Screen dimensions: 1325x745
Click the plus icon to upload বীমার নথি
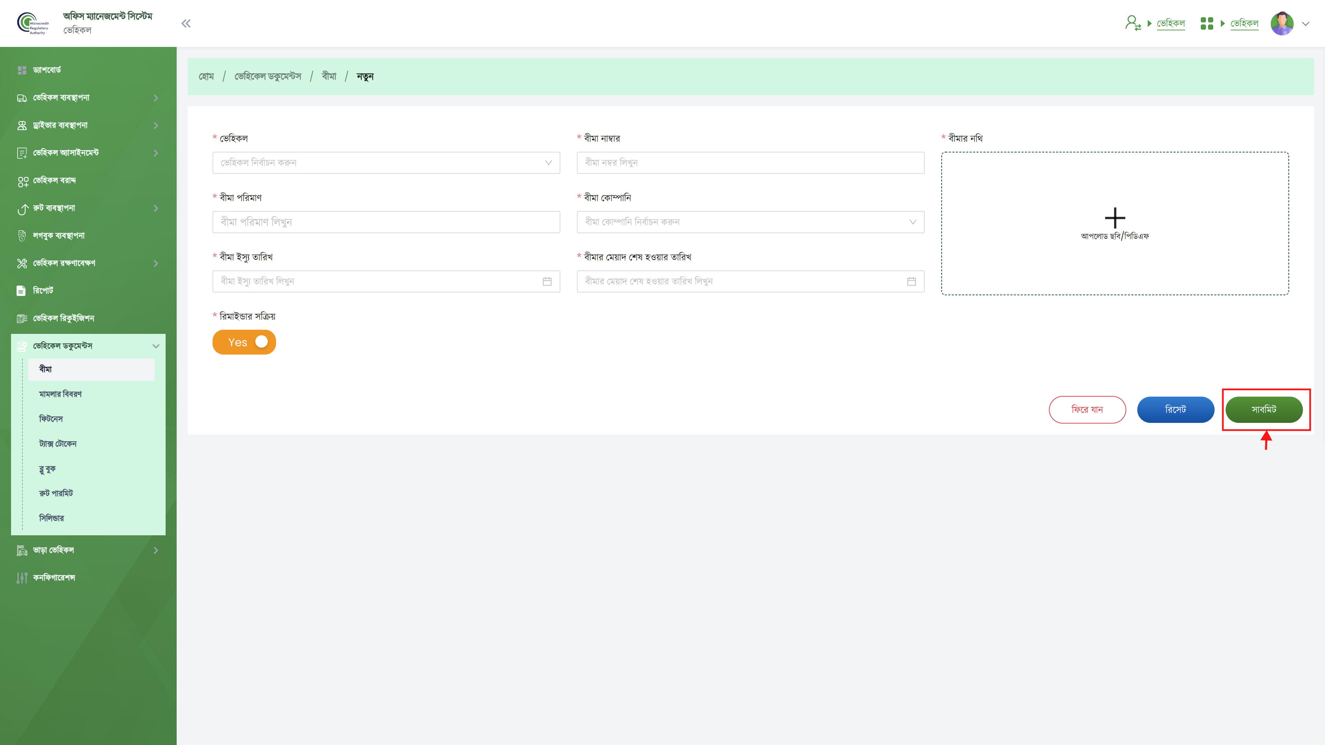1115,218
